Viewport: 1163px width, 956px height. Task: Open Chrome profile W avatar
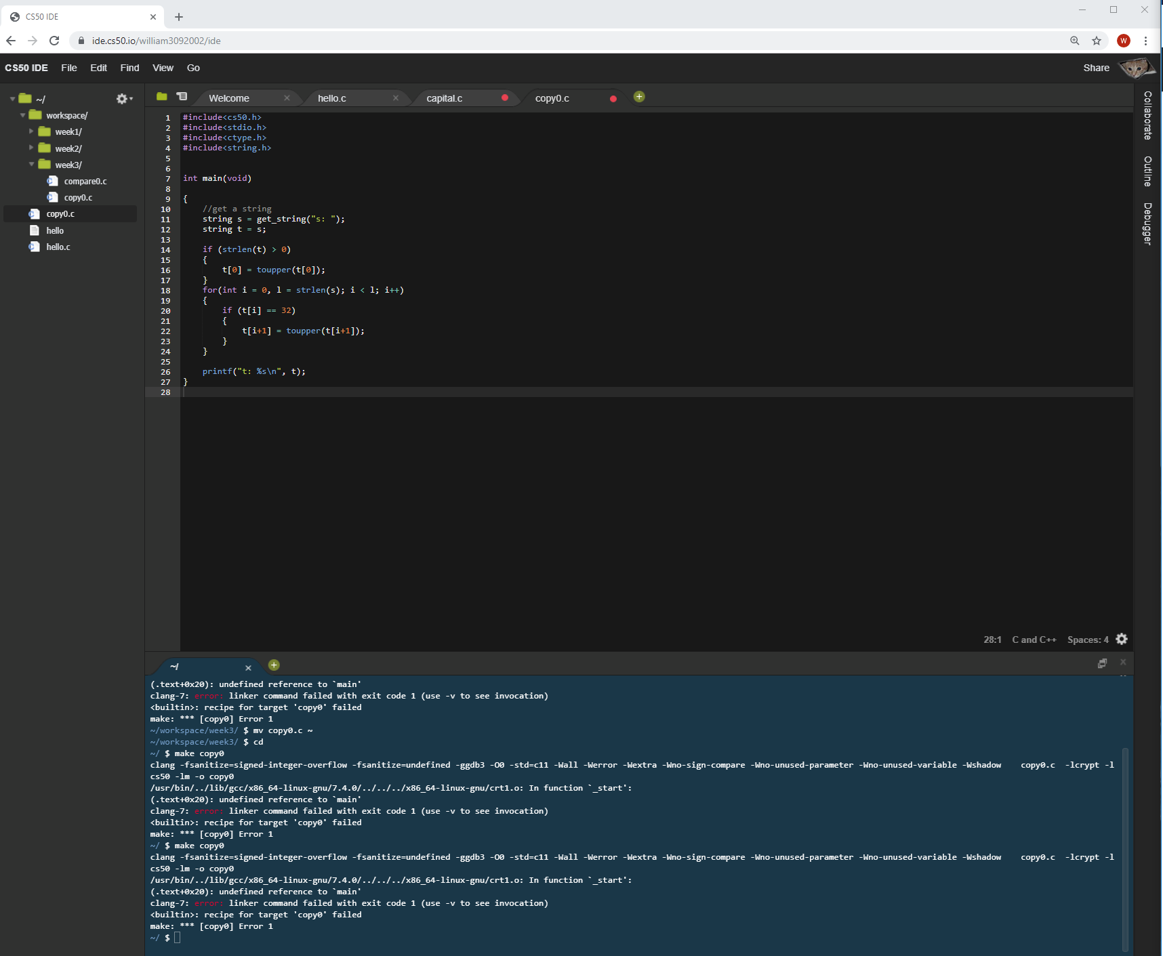click(x=1124, y=41)
